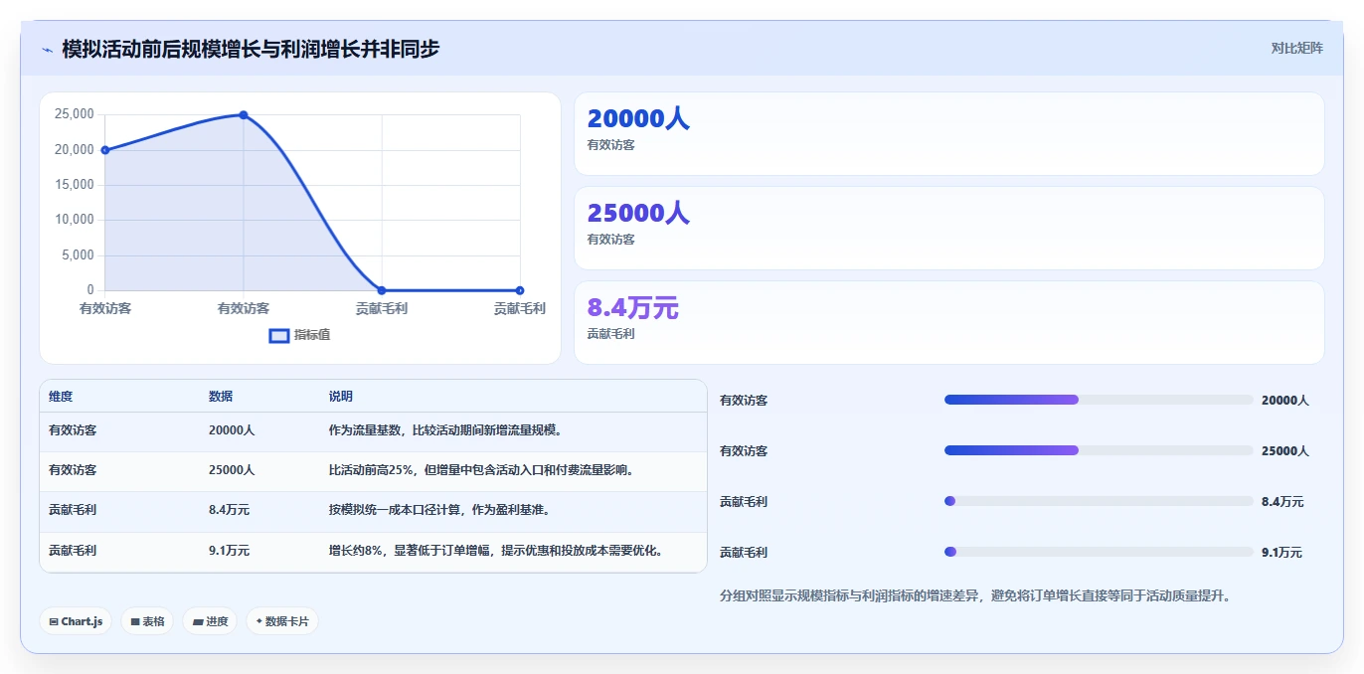Screen dimensions: 1364x674
Task: Click the 5,000 y-axis label
Action: tap(78, 255)
